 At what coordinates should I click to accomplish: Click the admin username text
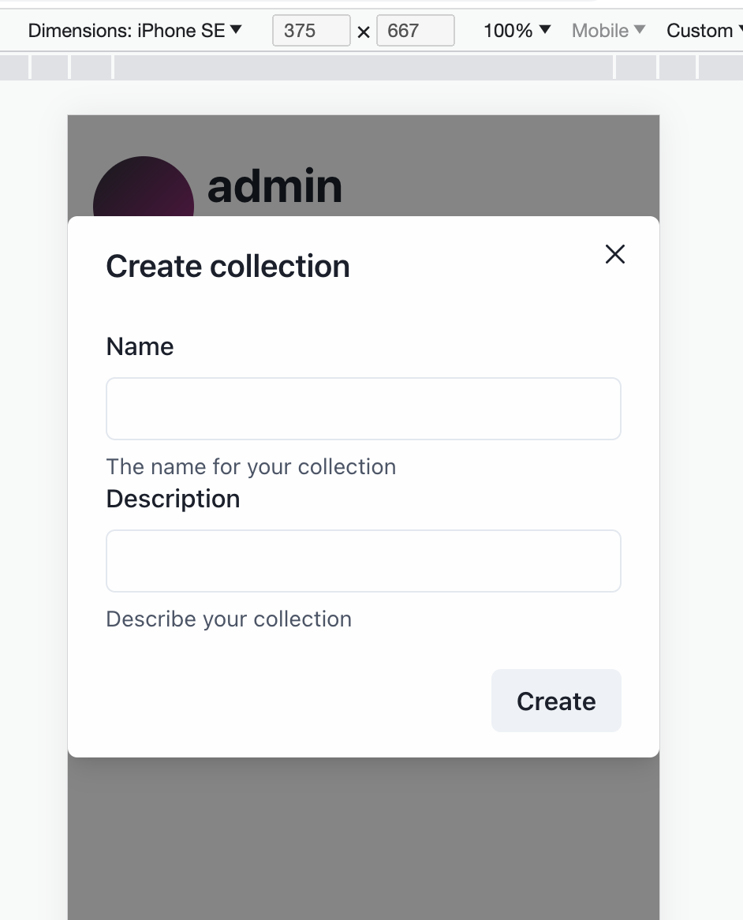point(274,186)
